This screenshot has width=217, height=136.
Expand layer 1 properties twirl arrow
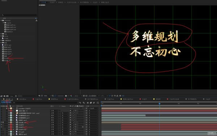[9, 108]
